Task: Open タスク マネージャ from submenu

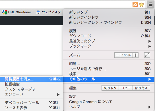Action: [32, 89]
